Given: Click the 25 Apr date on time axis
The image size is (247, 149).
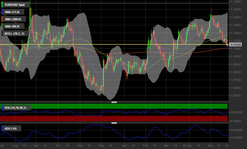Looking at the screenshot, I should tap(188, 146).
